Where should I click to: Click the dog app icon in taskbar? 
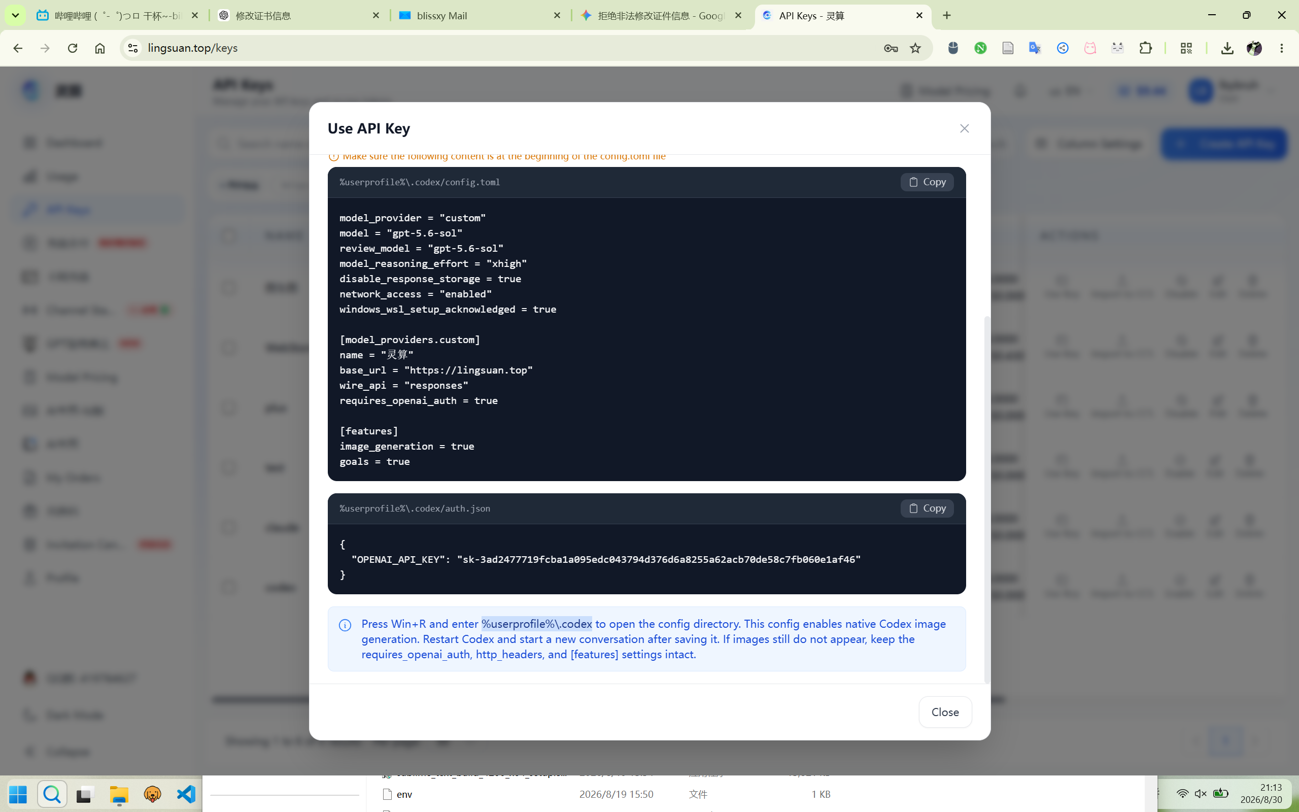pyautogui.click(x=152, y=794)
